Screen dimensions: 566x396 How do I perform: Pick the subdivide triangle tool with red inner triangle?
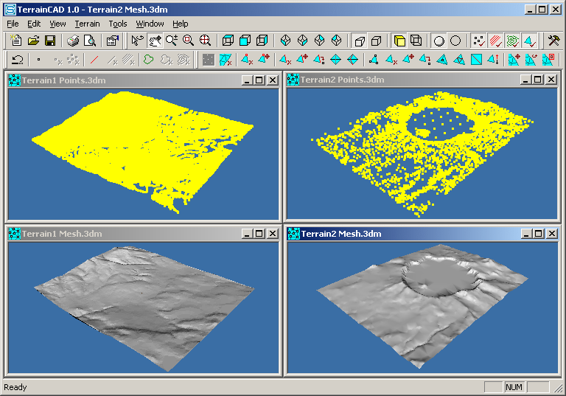[x=459, y=59]
